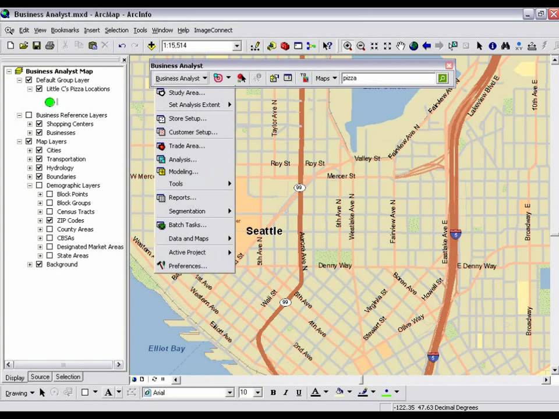559x419 pixels.
Task: Switch to the Source tab
Action: tap(40, 377)
